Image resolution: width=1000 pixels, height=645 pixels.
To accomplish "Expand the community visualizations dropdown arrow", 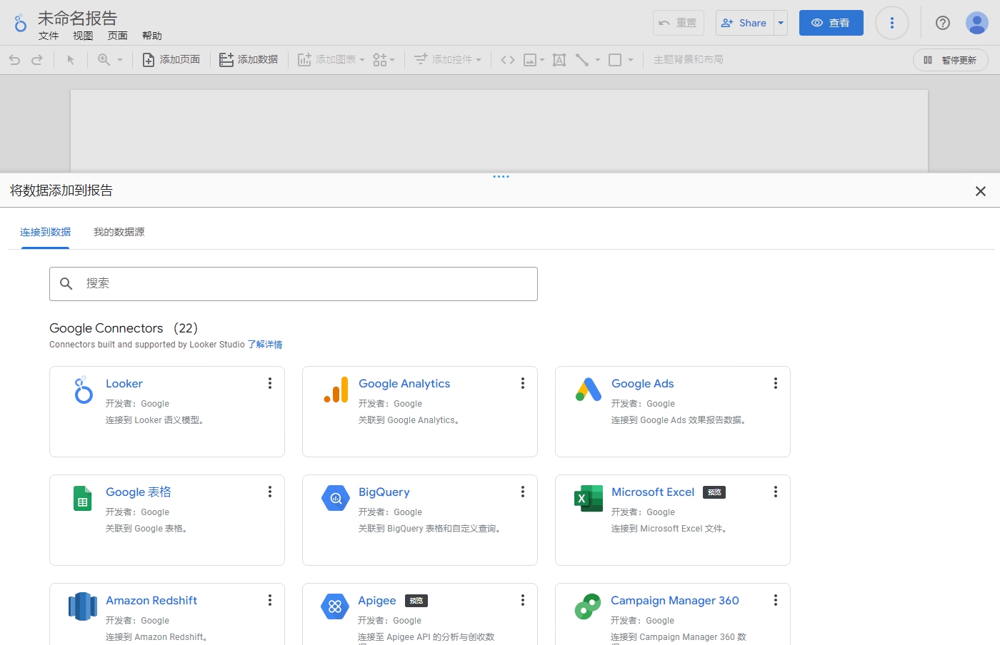I will [x=392, y=60].
